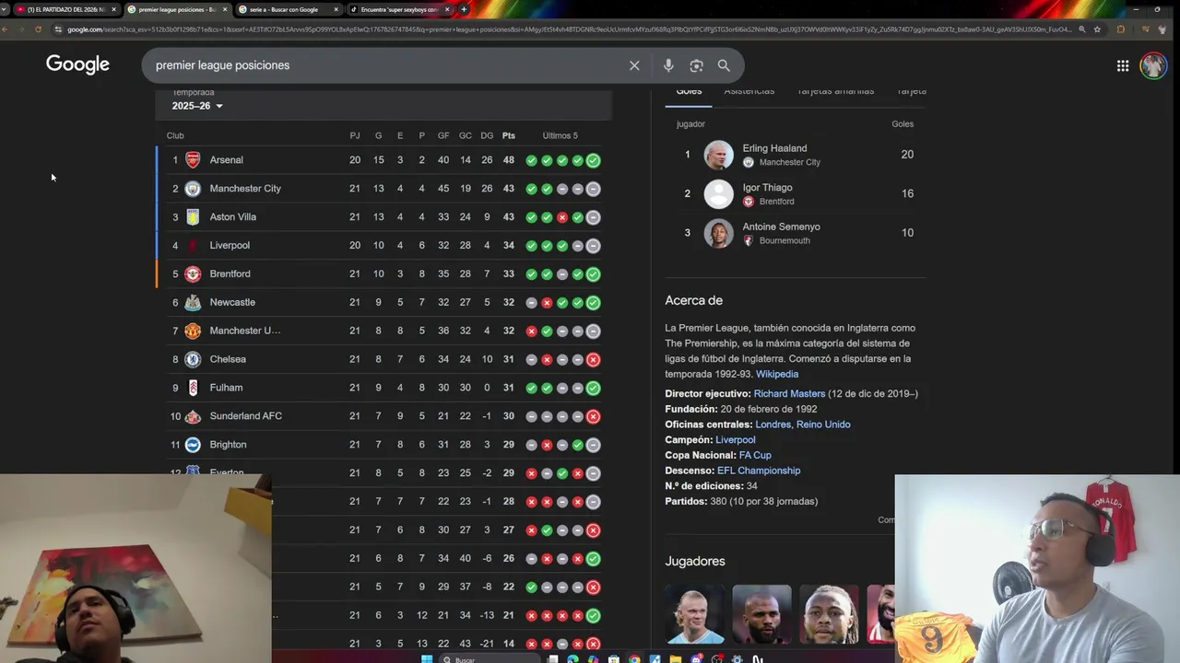Click the Brighton club crest
This screenshot has width=1180, height=663.
193,445
